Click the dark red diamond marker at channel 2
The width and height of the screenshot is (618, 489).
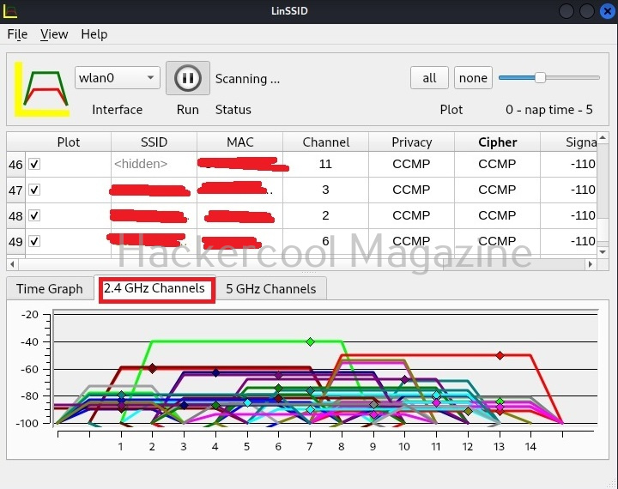pyautogui.click(x=152, y=369)
